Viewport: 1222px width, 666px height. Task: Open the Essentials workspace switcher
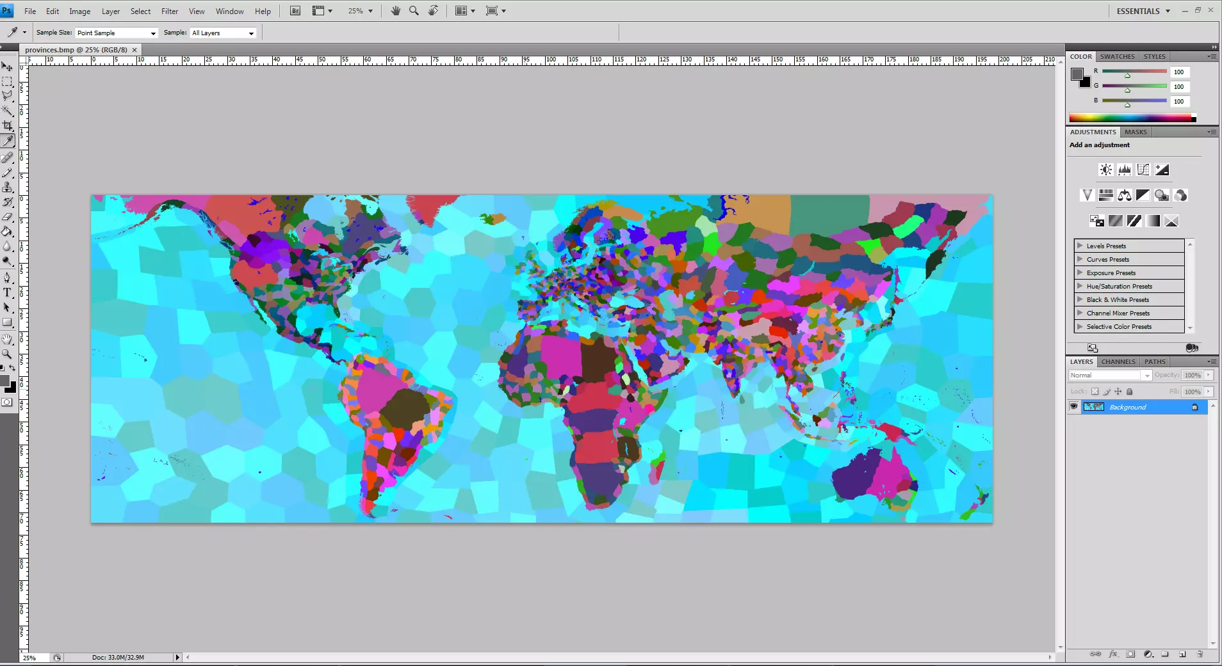coord(1143,11)
